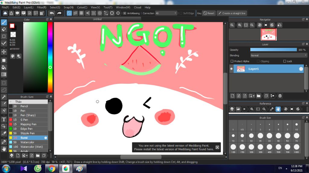Delete layer with trash icon
The image size is (309, 173).
pos(280,96)
